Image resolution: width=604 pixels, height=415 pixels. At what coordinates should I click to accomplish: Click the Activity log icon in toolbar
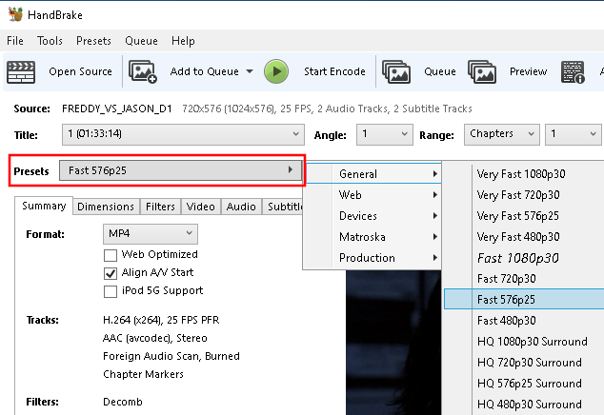[x=573, y=72]
